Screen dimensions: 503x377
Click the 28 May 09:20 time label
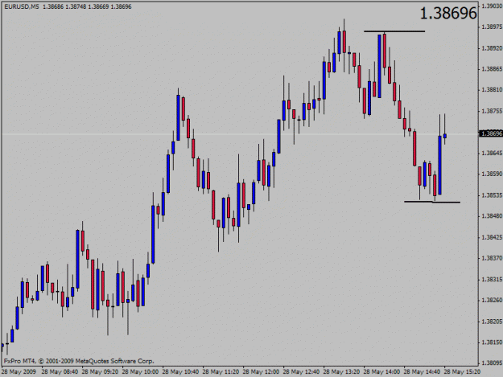click(100, 372)
